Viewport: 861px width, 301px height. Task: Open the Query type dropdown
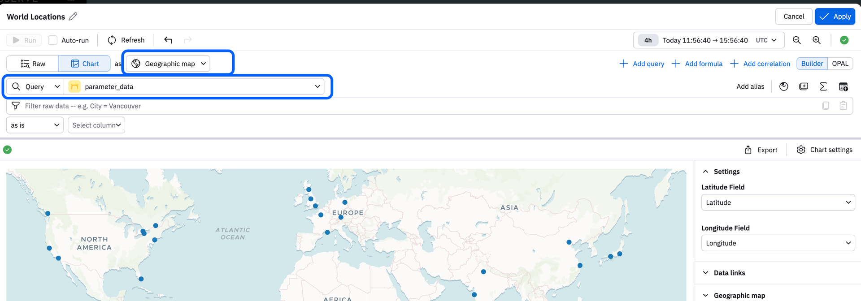(x=35, y=86)
